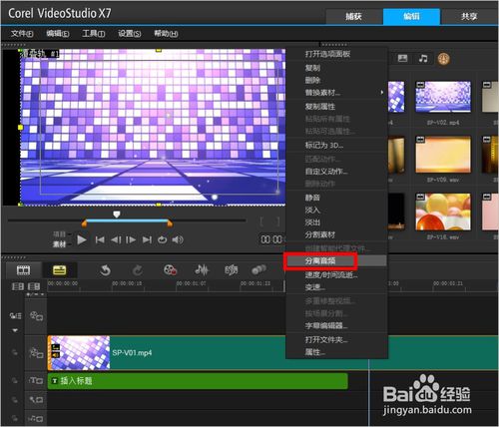The width and height of the screenshot is (499, 427).
Task: Open the 帮助 (Help) menu
Action: coord(166,34)
